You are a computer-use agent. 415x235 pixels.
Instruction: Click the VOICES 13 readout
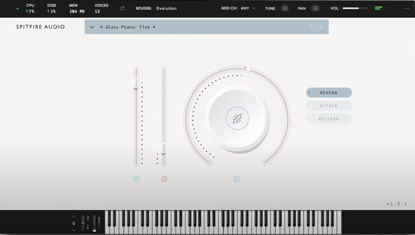point(101,8)
